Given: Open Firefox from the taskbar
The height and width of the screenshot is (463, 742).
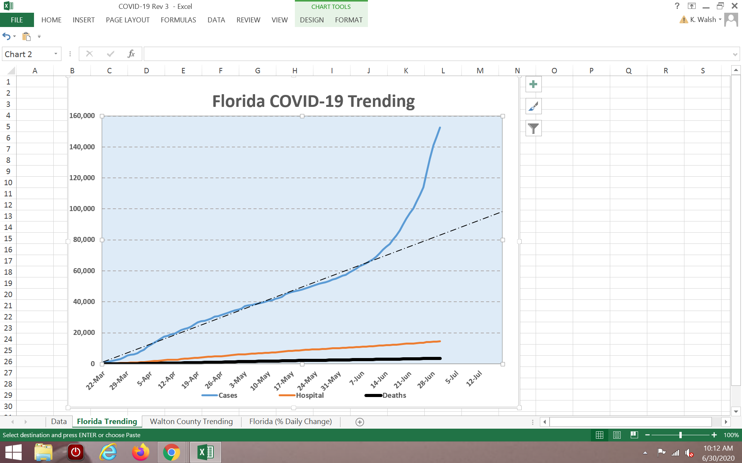Looking at the screenshot, I should pyautogui.click(x=140, y=452).
